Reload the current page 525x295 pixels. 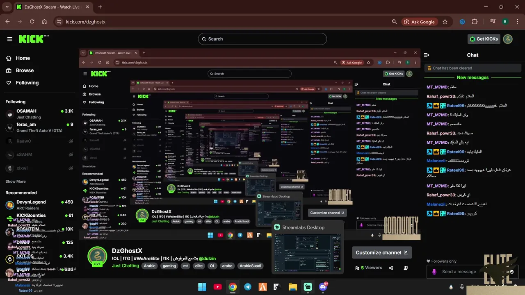[x=32, y=22]
